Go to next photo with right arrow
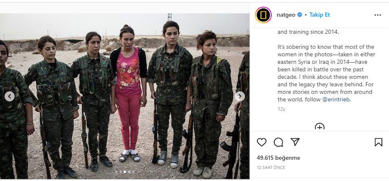Screen dimensions: 389x181 pyautogui.click(x=240, y=96)
